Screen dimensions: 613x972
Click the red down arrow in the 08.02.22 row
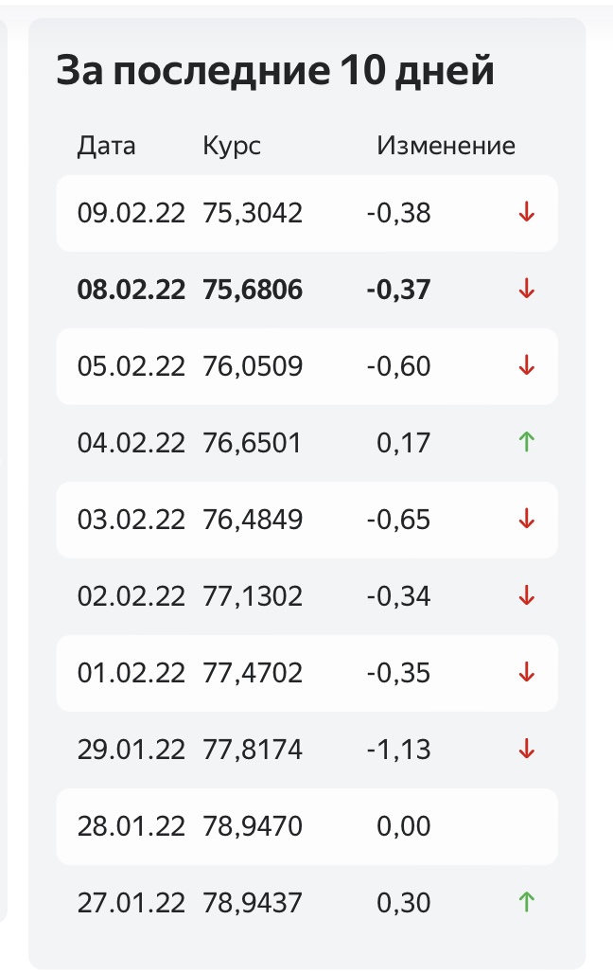(x=526, y=290)
